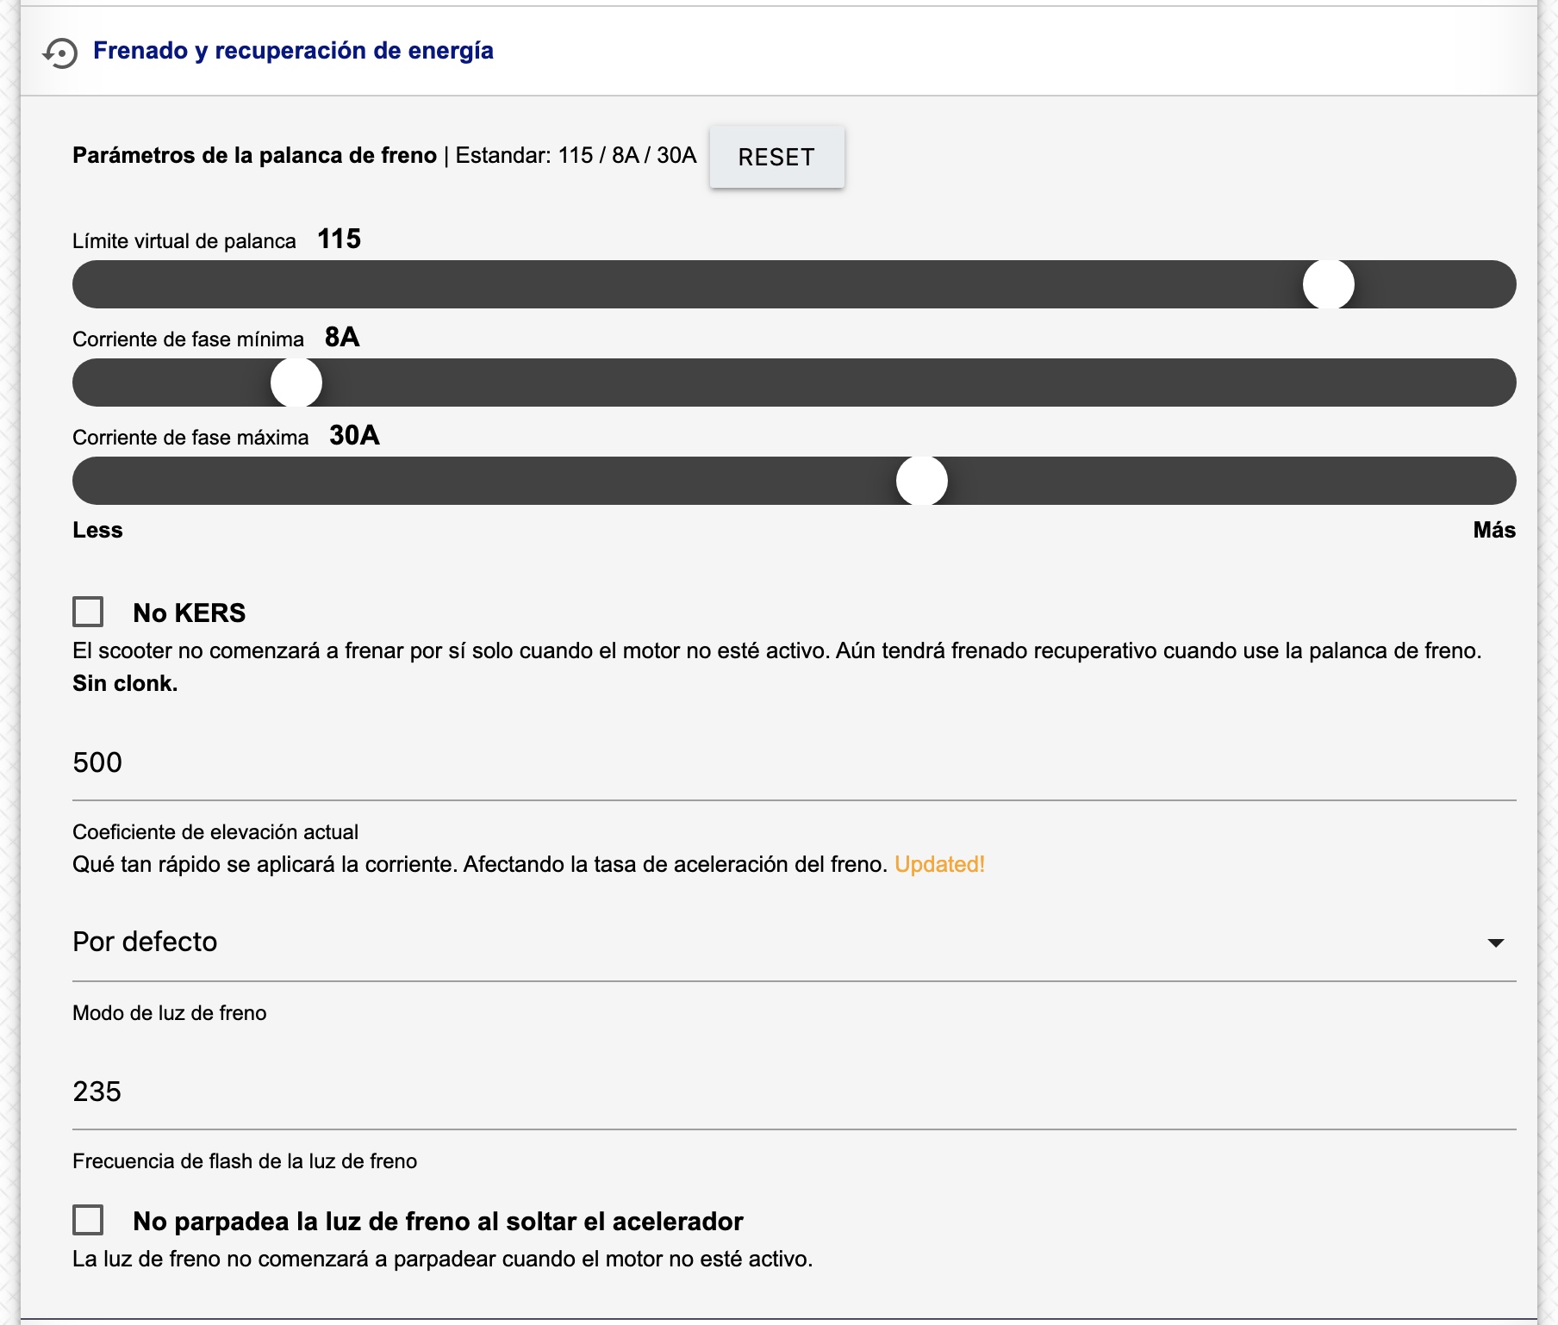
Task: Click the brake energy recovery section icon
Action: click(x=60, y=53)
